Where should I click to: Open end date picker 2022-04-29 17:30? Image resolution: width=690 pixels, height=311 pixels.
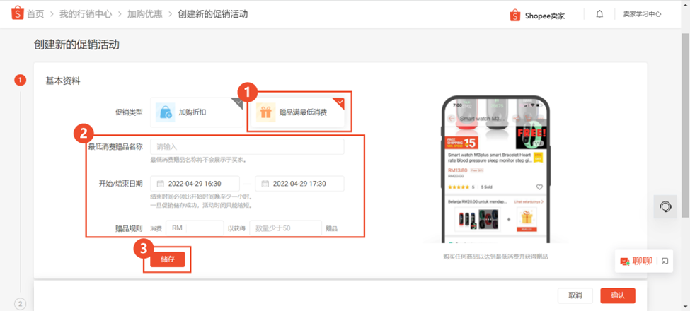[299, 184]
